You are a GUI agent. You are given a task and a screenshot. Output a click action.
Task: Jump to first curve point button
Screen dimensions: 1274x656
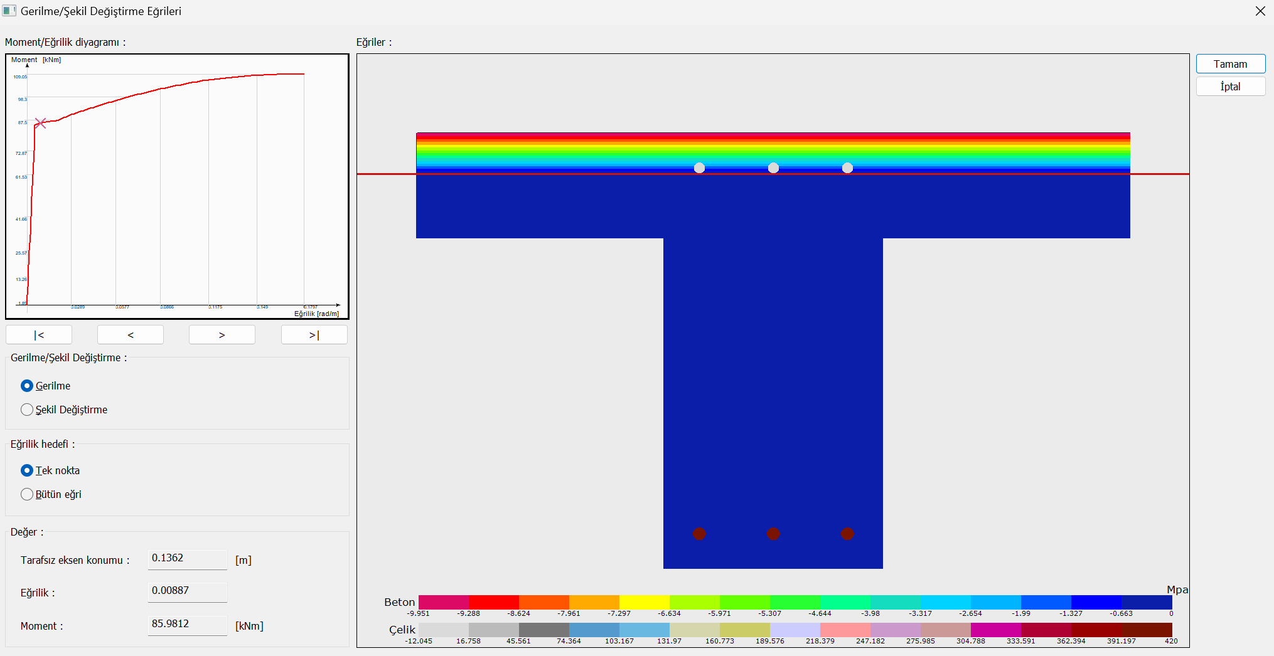point(39,335)
